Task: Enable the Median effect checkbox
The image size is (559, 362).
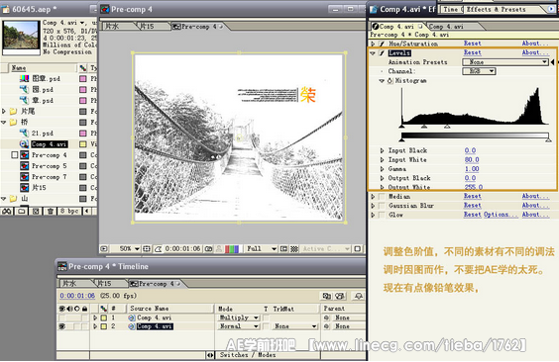Action: [382, 196]
